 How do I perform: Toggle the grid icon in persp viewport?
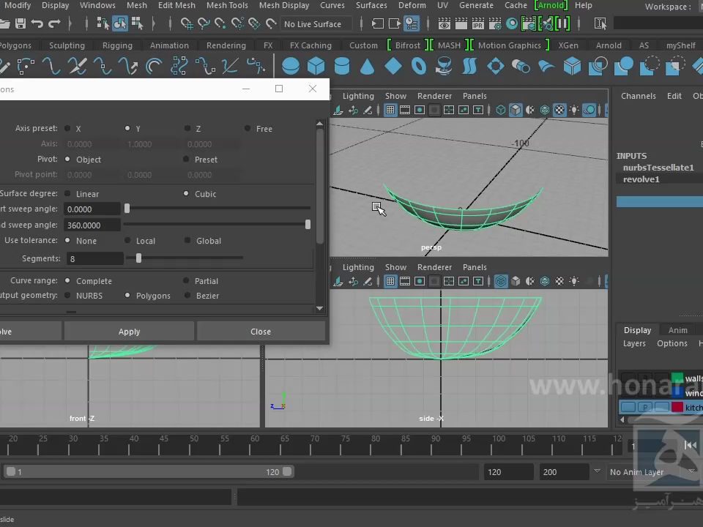click(390, 111)
